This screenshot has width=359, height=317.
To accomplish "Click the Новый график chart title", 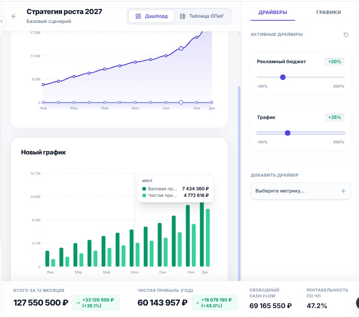I will click(44, 152).
